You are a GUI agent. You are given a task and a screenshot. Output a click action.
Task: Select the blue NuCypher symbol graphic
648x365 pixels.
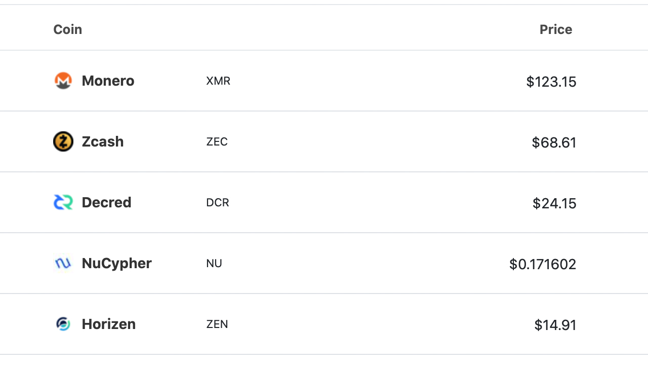coord(62,263)
